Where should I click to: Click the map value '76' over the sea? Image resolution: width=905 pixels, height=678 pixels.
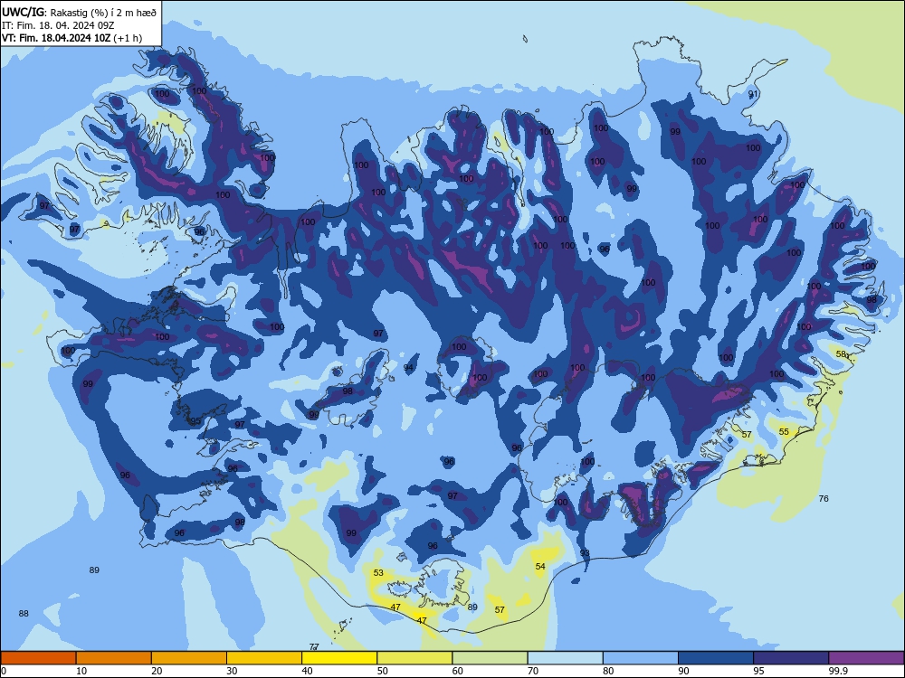(824, 498)
